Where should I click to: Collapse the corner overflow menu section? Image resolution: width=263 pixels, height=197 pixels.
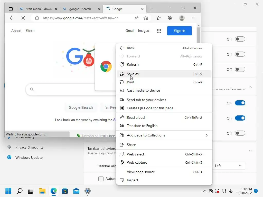click(x=250, y=87)
